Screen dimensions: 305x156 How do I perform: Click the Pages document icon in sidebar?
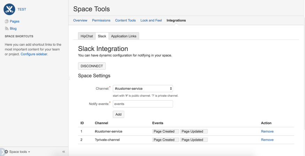[x=7, y=21]
